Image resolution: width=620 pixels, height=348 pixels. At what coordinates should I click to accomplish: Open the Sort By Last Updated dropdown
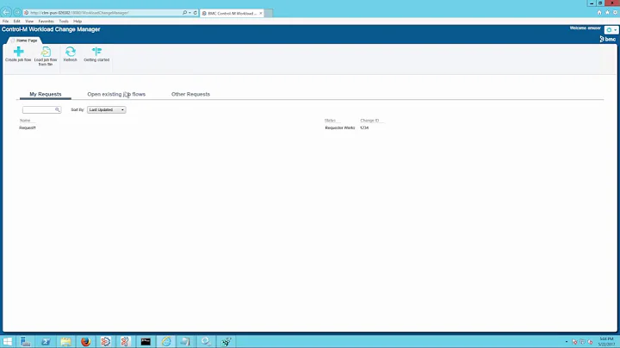[107, 109]
